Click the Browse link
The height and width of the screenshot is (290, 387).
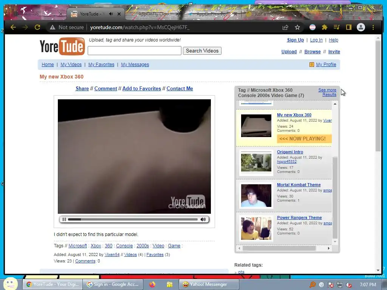313,52
